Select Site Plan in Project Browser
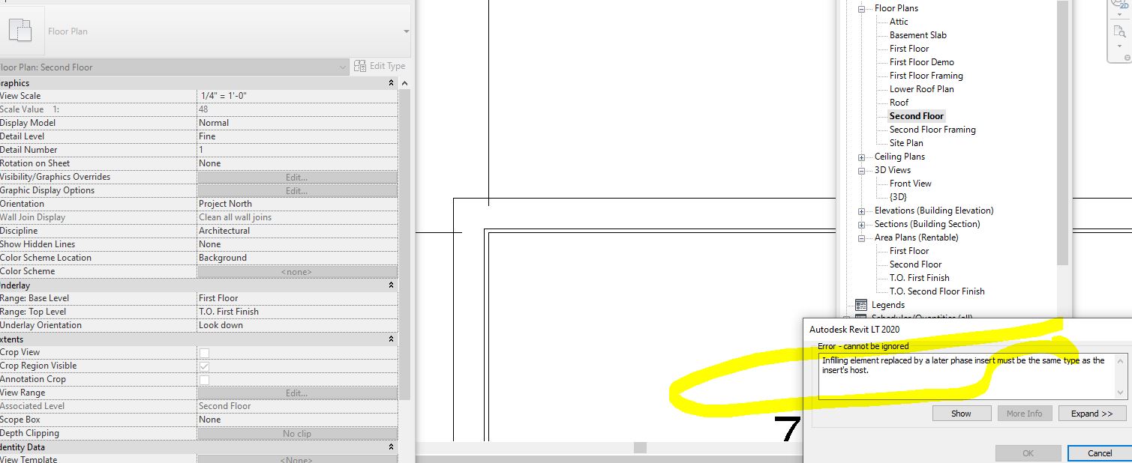The image size is (1132, 463). pos(906,143)
